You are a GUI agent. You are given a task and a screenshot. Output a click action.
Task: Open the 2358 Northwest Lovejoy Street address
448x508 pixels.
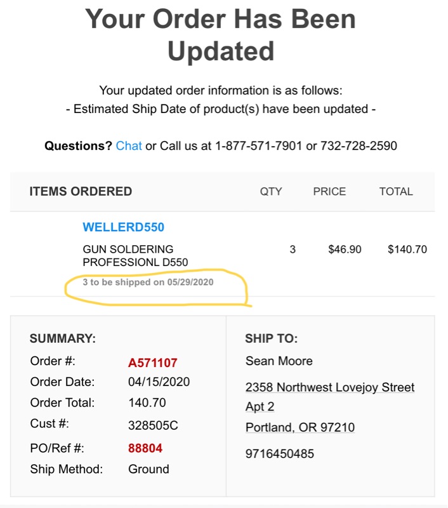click(x=330, y=387)
